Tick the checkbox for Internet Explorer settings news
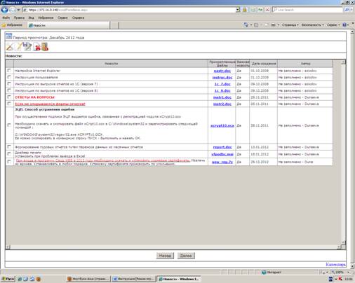 pos(9,70)
